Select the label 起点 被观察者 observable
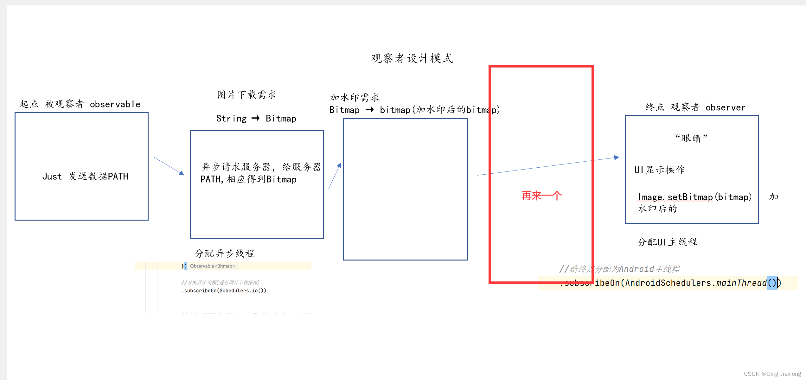806x380 pixels. tap(80, 104)
